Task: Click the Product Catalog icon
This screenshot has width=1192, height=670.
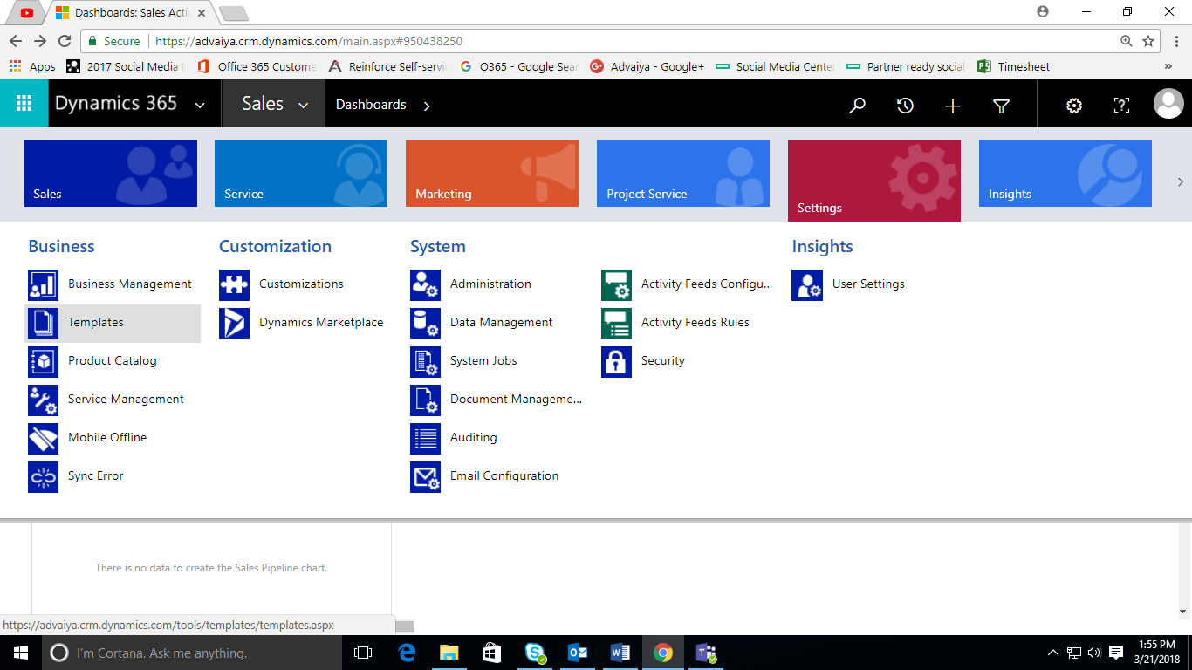Action: click(43, 362)
